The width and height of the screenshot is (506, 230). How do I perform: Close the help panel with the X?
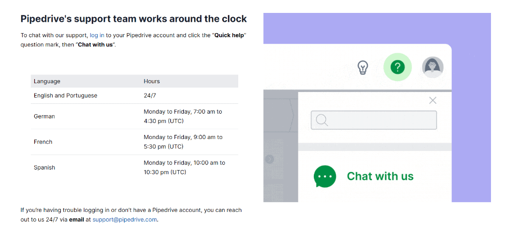(x=433, y=100)
